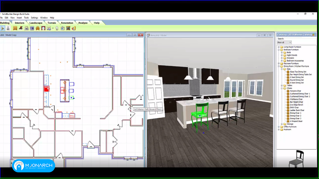Viewport: 319px width, 179px height.
Task: Select the armchair furniture icon
Action: point(38,29)
